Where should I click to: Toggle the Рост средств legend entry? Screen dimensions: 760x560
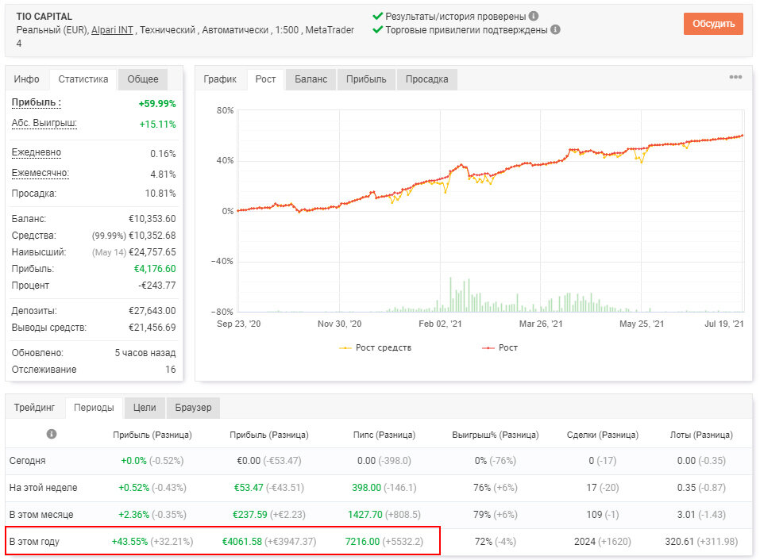click(375, 347)
